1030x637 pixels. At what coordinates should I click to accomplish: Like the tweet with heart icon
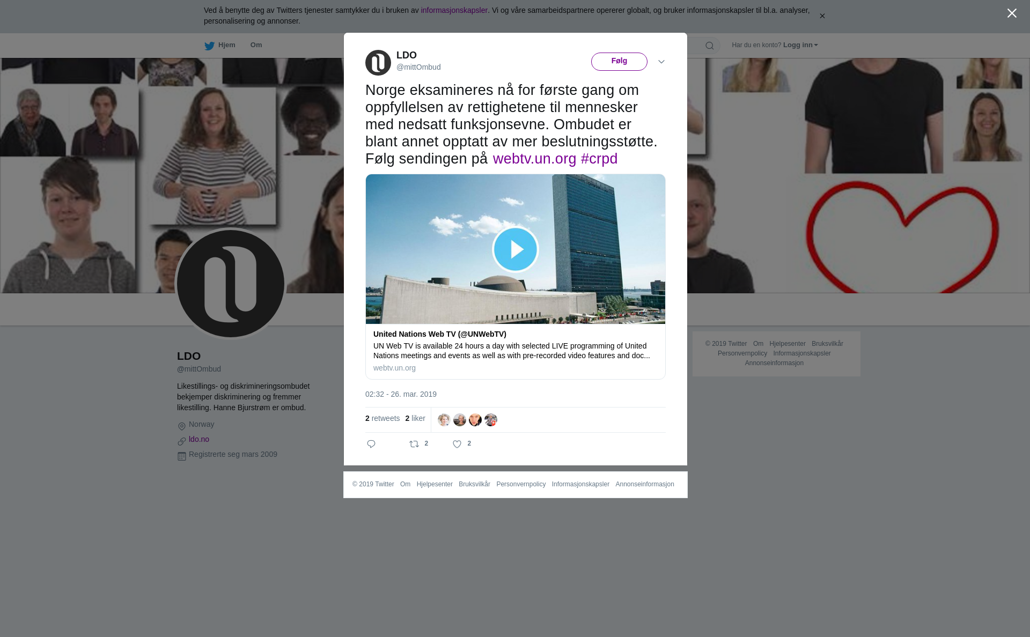pos(457,444)
